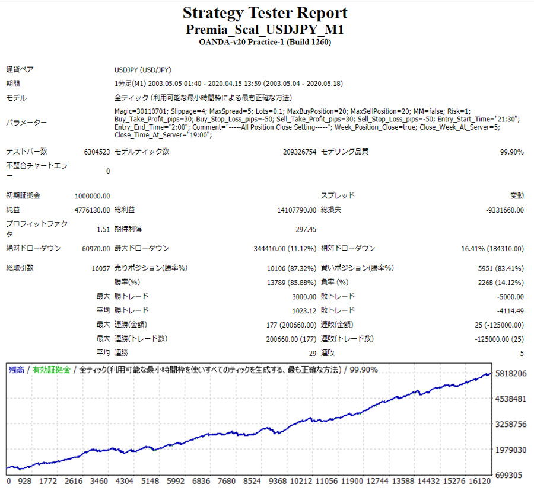Select largest loss trade value -5000.00
Screen dimensions: 534x491
510,297
